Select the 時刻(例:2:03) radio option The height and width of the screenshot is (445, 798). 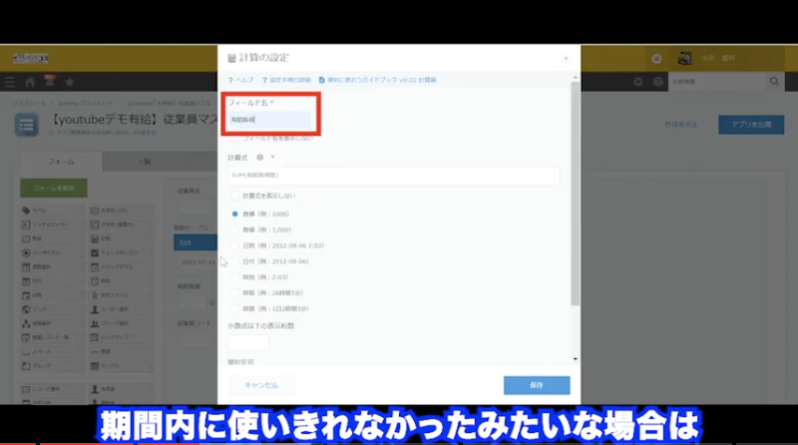234,277
